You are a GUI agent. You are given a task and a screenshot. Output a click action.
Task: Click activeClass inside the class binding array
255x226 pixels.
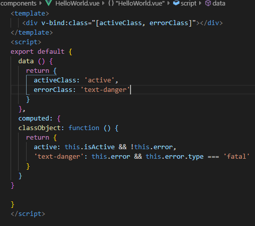[x=120, y=23]
